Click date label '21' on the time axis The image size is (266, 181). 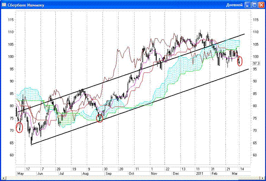(228, 169)
